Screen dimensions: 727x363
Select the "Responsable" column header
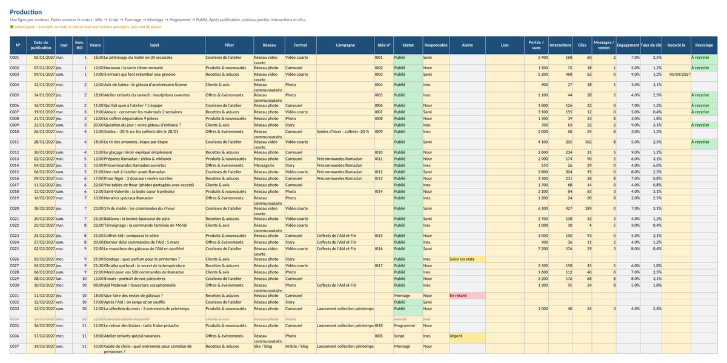tap(436, 45)
